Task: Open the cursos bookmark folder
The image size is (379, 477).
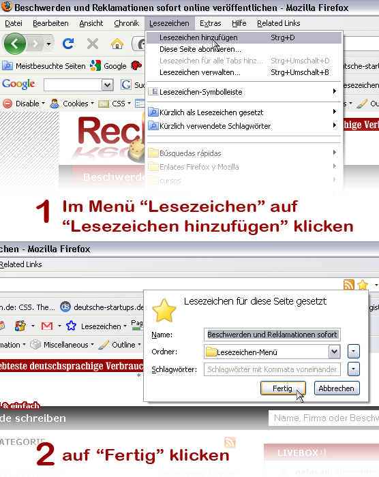Action: [244, 181]
